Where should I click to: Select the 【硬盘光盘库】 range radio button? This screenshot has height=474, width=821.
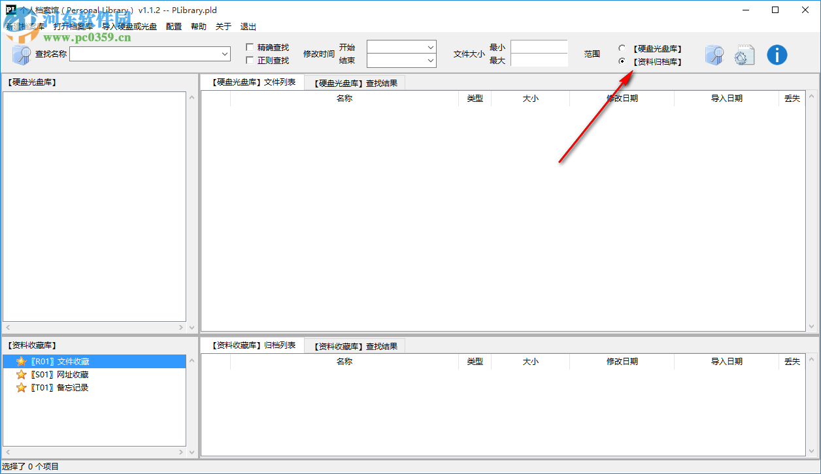621,47
